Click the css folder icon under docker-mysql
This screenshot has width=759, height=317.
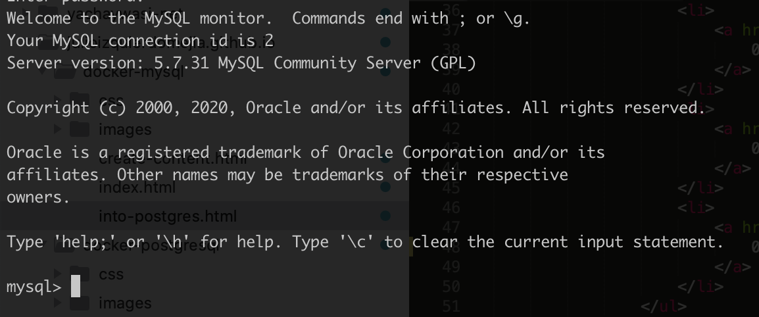pos(80,101)
